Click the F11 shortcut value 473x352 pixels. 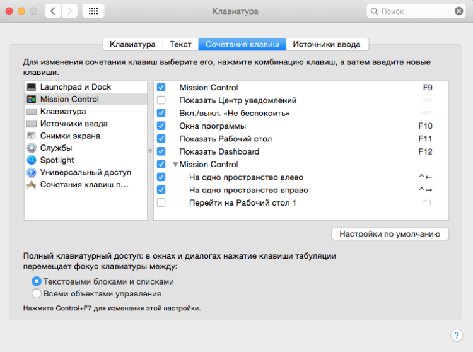click(x=425, y=139)
